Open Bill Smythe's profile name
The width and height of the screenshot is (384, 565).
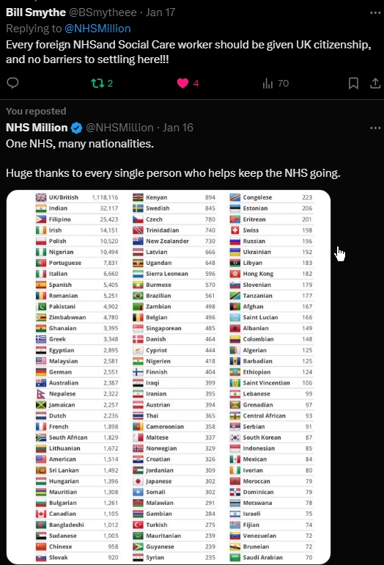(36, 12)
